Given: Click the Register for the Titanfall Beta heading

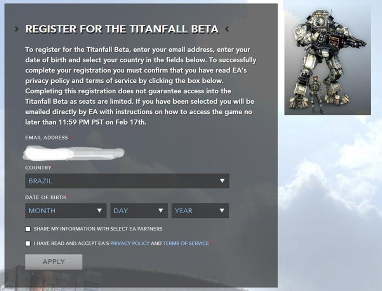Looking at the screenshot, I should (x=122, y=29).
